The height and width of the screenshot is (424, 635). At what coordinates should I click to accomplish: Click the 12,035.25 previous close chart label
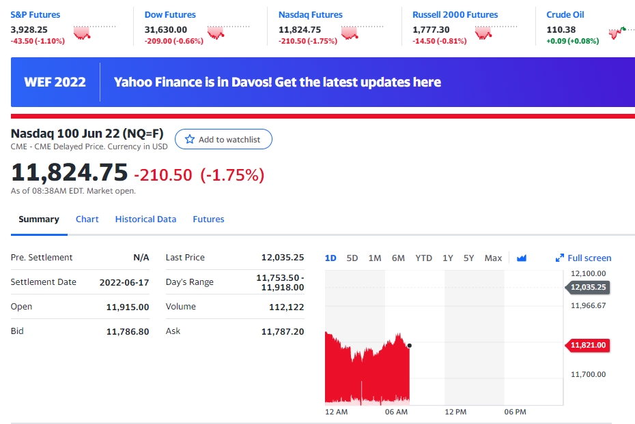click(588, 288)
